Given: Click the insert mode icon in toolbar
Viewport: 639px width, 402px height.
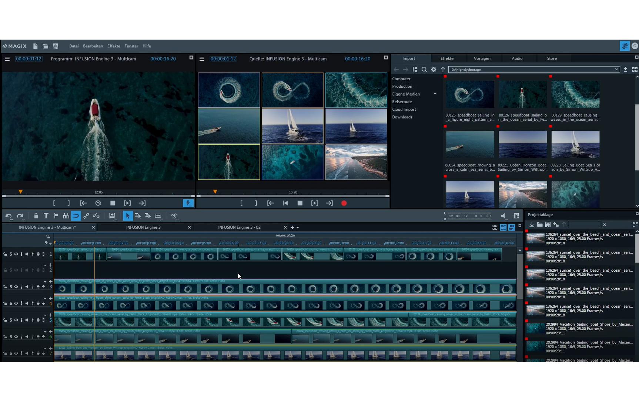Looking at the screenshot, I should point(112,216).
